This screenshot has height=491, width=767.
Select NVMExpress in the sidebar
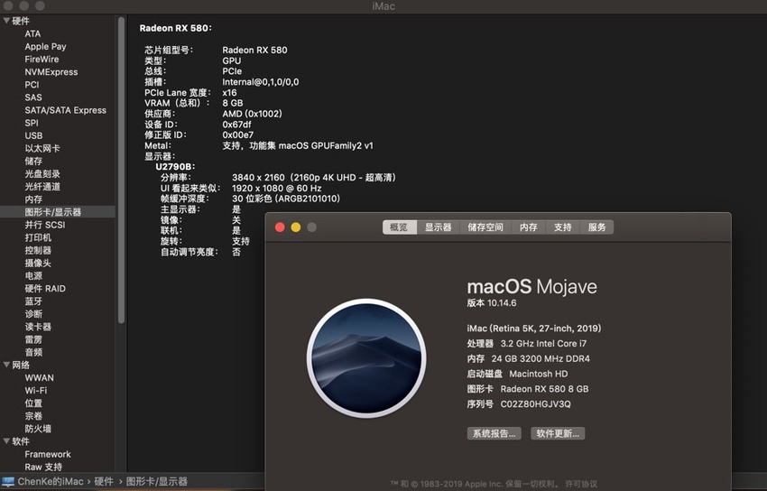point(51,72)
